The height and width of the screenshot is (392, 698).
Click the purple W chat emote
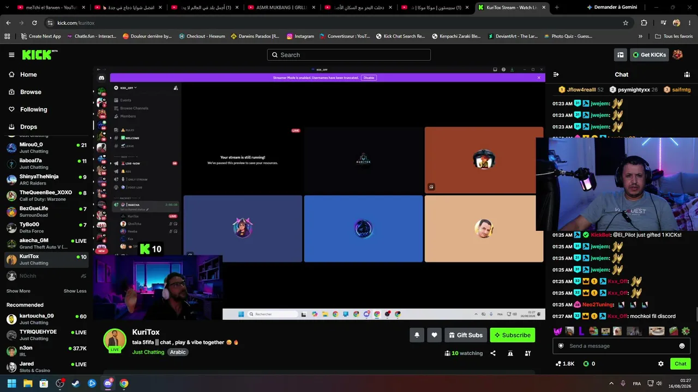[x=557, y=331]
